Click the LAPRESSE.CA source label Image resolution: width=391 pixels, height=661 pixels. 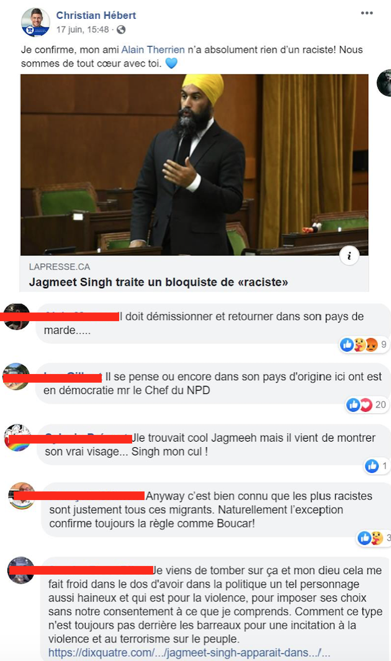pos(60,267)
